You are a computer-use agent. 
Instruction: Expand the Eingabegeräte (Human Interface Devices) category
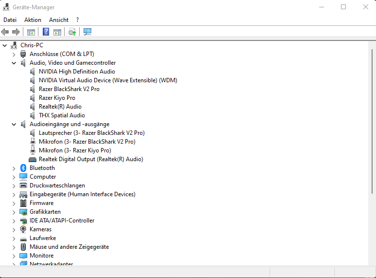pos(14,195)
